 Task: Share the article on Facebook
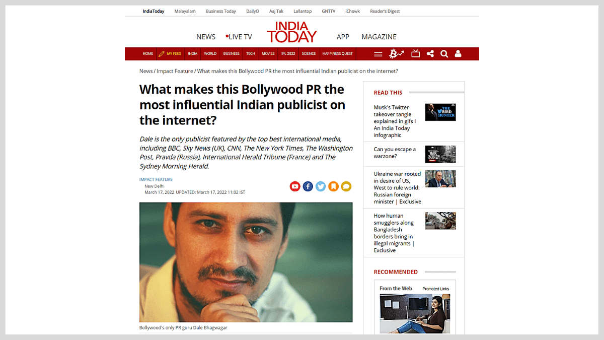point(308,186)
